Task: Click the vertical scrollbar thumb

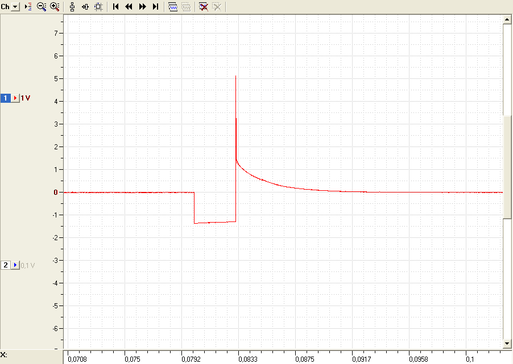Action: (507, 167)
